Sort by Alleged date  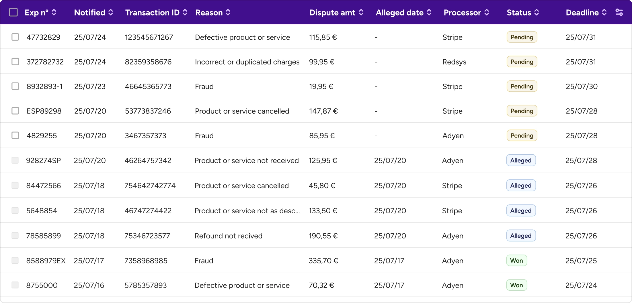[x=429, y=12]
